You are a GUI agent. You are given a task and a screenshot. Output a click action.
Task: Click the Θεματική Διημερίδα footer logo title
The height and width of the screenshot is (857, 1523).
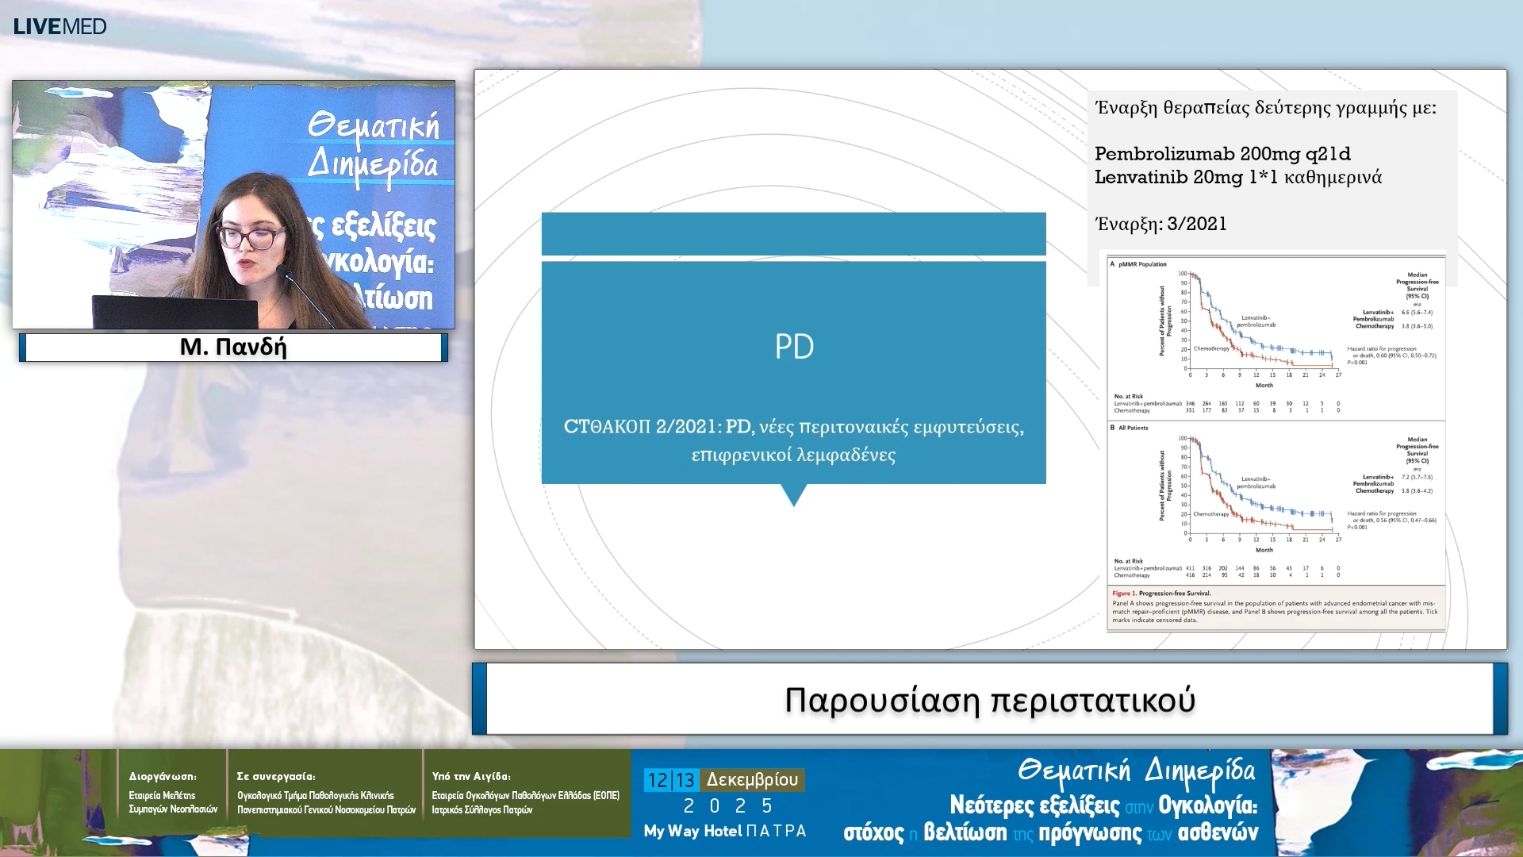coord(1136,771)
